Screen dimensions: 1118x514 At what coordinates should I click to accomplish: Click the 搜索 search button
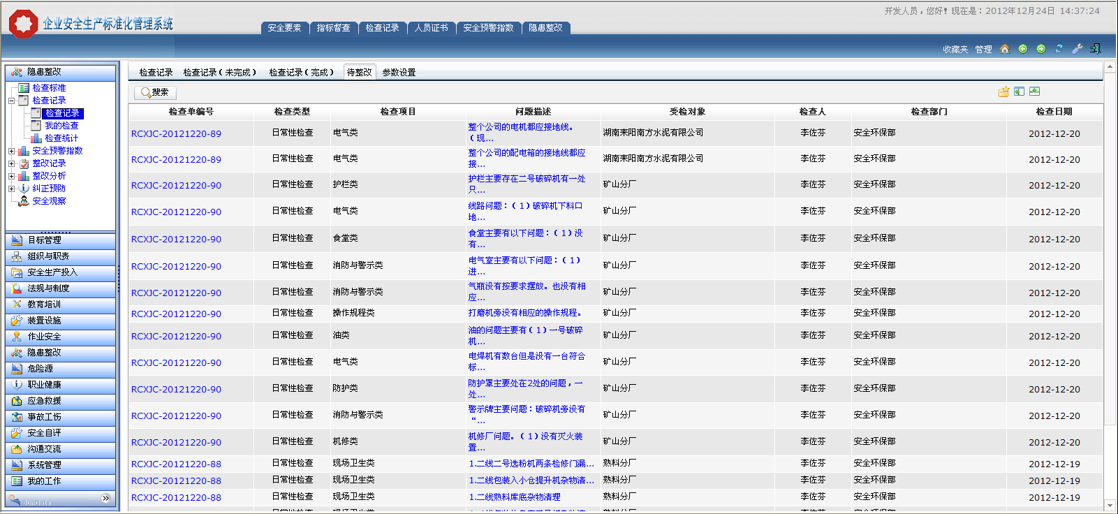point(155,92)
